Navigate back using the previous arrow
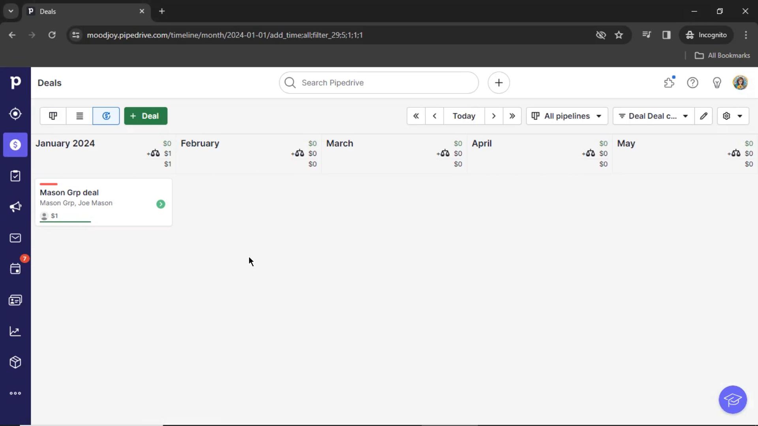 435,116
